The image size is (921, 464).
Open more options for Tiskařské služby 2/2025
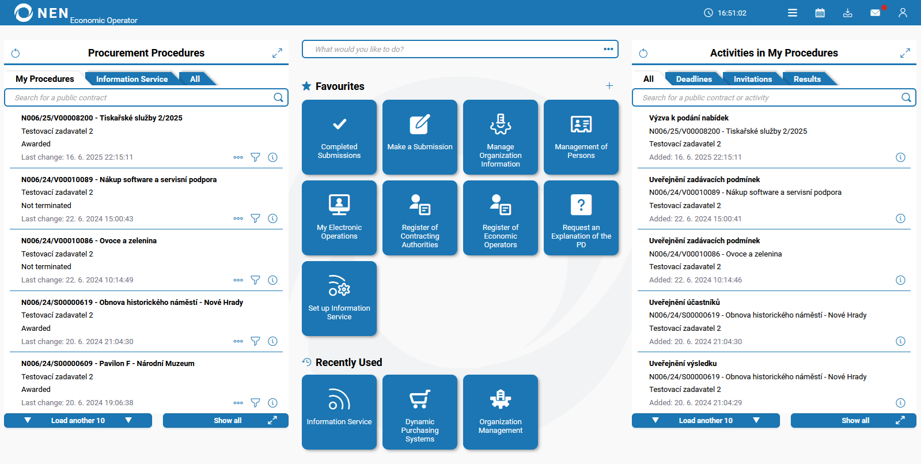click(238, 157)
